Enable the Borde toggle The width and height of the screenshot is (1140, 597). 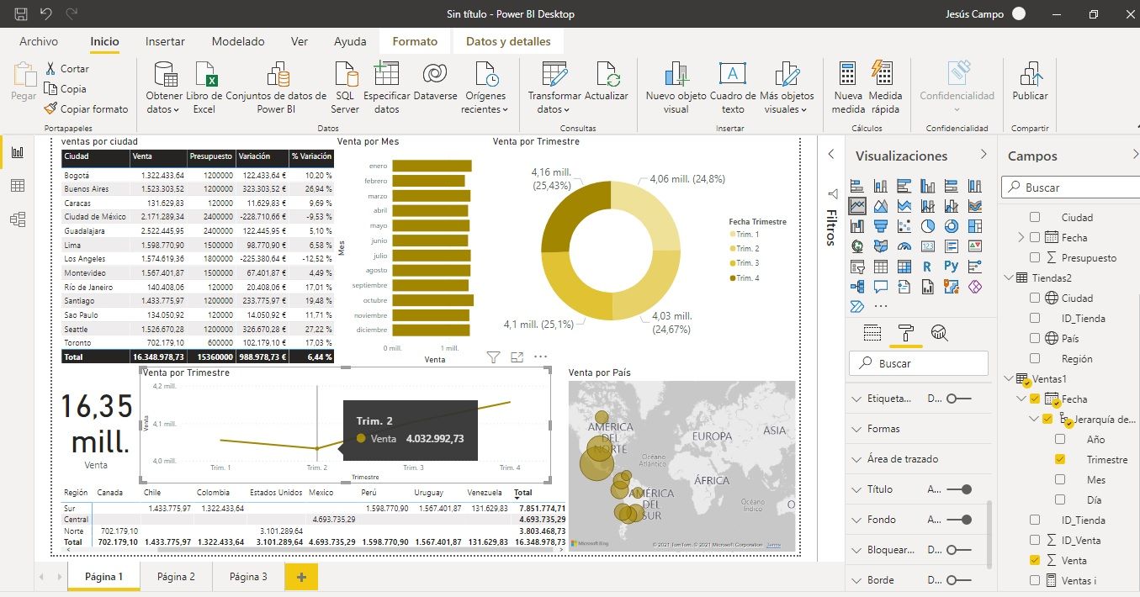958,580
